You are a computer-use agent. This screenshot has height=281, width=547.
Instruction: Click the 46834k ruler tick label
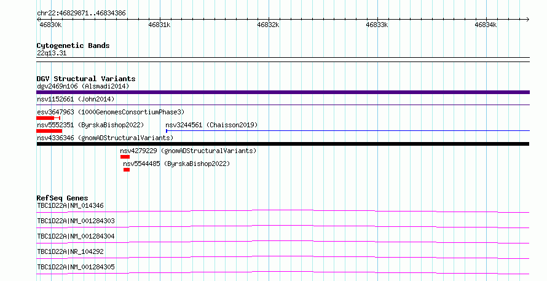[486, 25]
